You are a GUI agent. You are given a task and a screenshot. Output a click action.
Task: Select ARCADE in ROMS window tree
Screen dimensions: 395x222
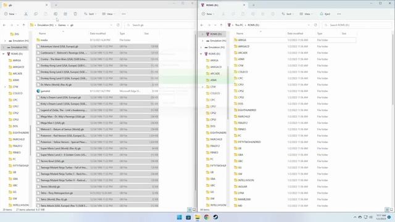[215, 73]
